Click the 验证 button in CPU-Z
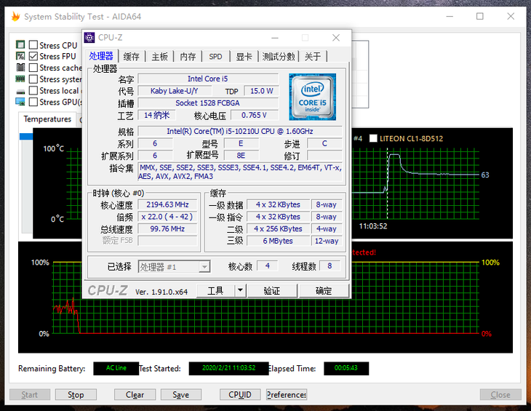This screenshot has height=411, width=531. point(271,290)
